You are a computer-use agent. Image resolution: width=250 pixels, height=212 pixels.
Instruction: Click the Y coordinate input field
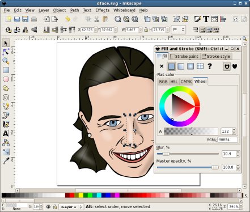point(107,29)
